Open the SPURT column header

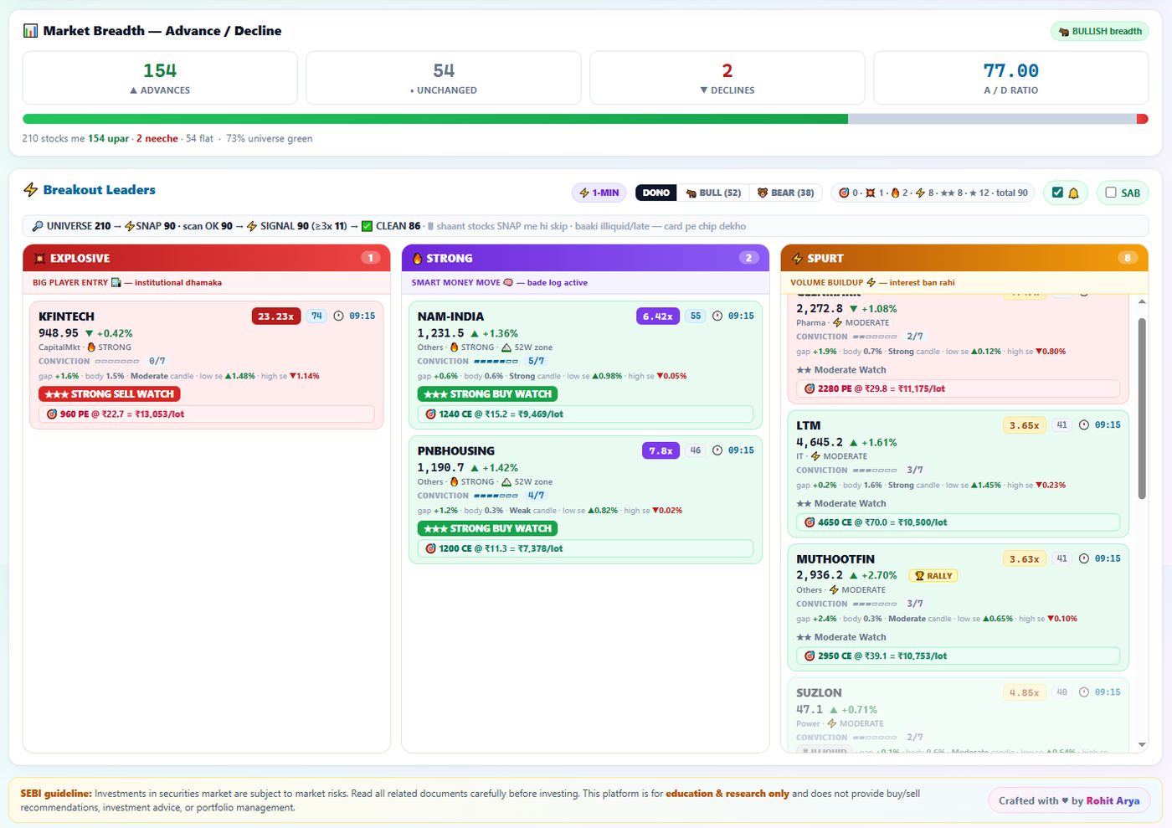pyautogui.click(x=964, y=258)
